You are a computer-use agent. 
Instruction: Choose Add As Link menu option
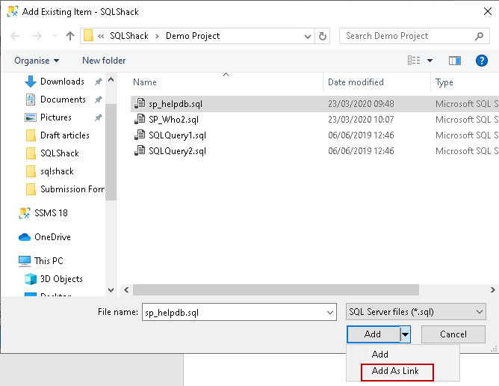click(x=396, y=371)
